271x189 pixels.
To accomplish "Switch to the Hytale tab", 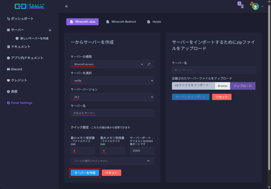I will 154,22.
